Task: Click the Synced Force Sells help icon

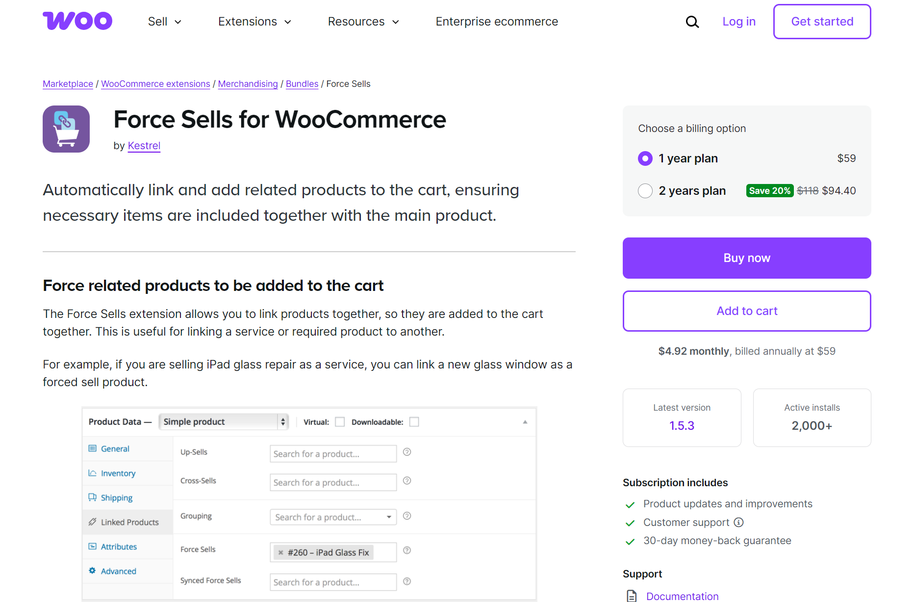Action: click(x=407, y=581)
